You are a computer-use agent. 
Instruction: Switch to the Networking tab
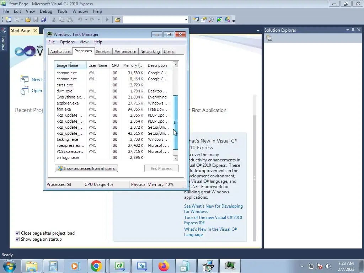point(150,52)
